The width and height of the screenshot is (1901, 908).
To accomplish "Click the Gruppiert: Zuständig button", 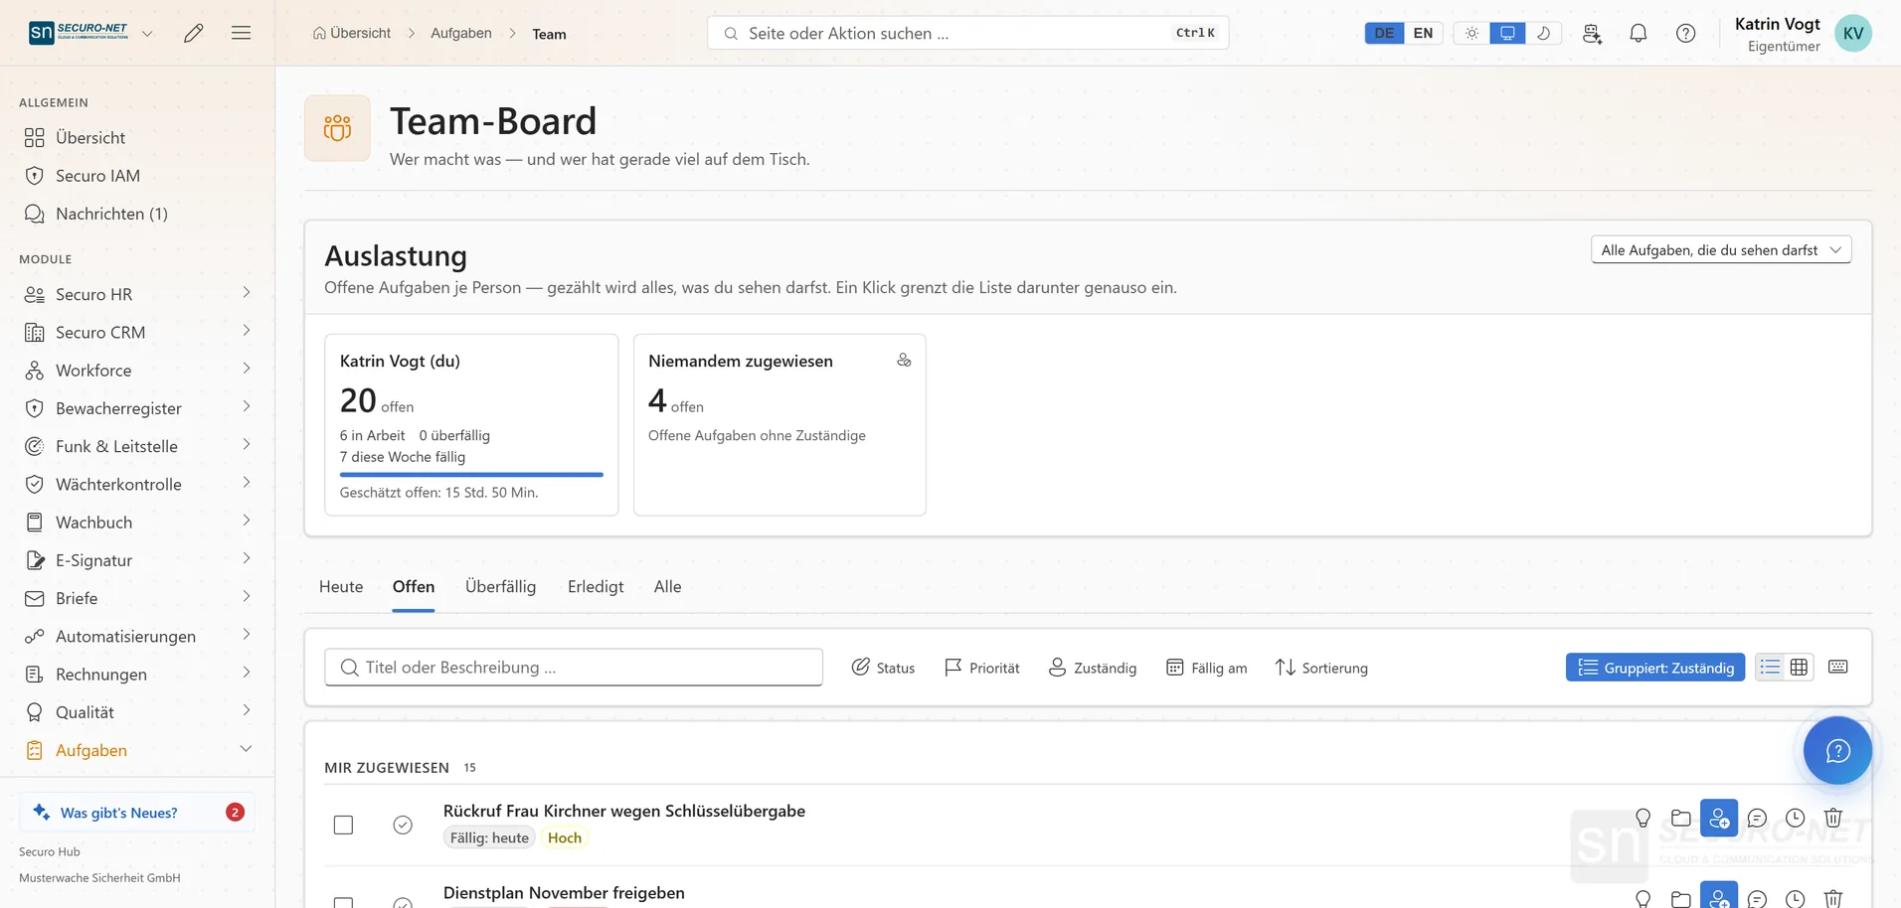I will (1655, 667).
